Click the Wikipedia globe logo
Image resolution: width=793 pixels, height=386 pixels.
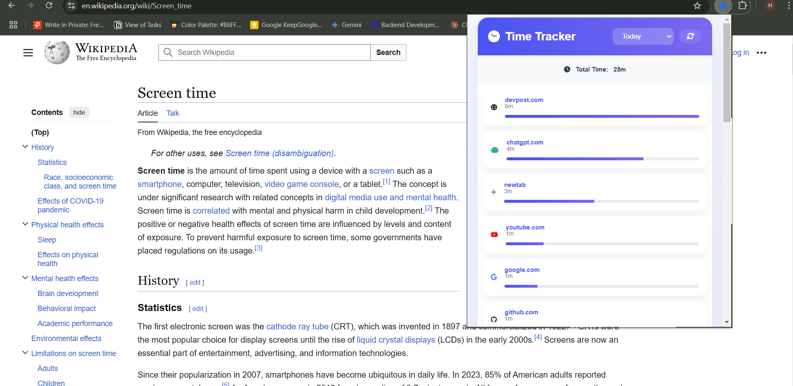(57, 52)
